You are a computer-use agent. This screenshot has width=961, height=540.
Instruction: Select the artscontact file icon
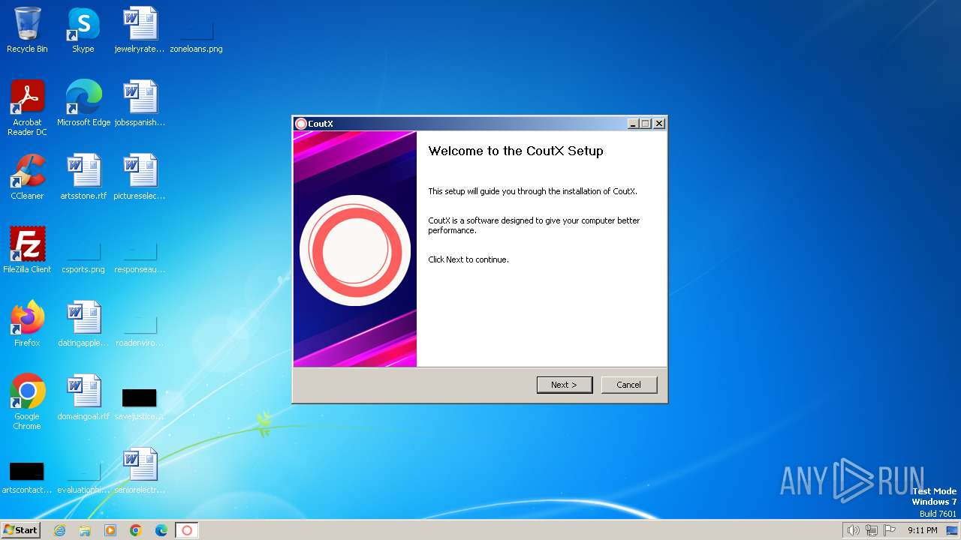click(x=27, y=477)
